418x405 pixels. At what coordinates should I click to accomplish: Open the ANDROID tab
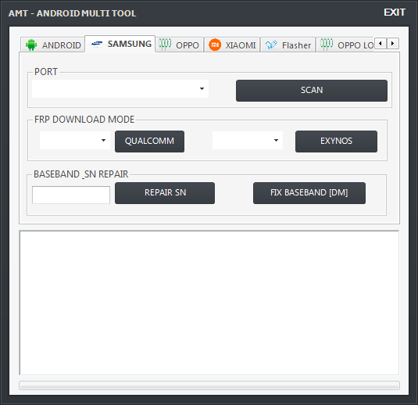click(53, 45)
